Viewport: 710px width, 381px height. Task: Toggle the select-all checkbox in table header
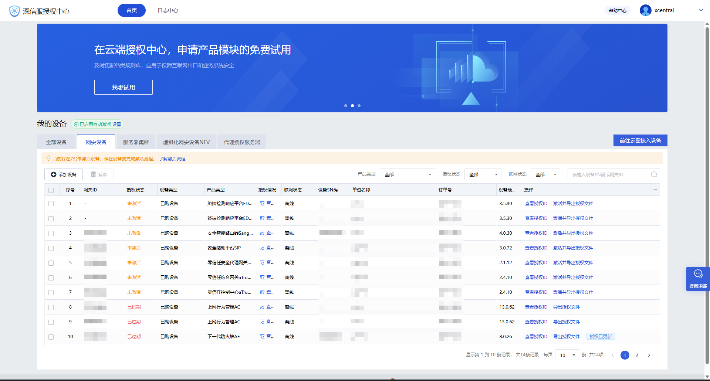[x=51, y=190]
